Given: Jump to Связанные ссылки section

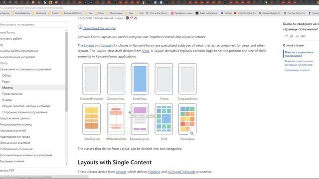Looking at the screenshot, I should [x=297, y=70].
